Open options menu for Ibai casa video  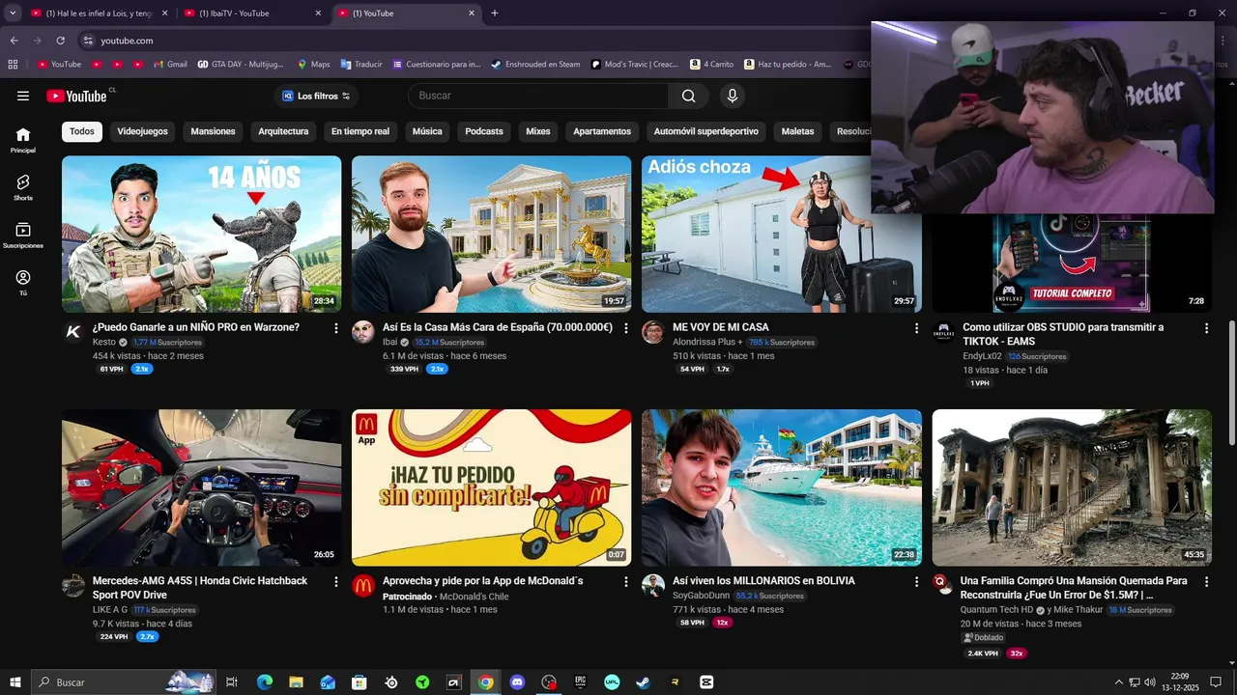coord(626,328)
